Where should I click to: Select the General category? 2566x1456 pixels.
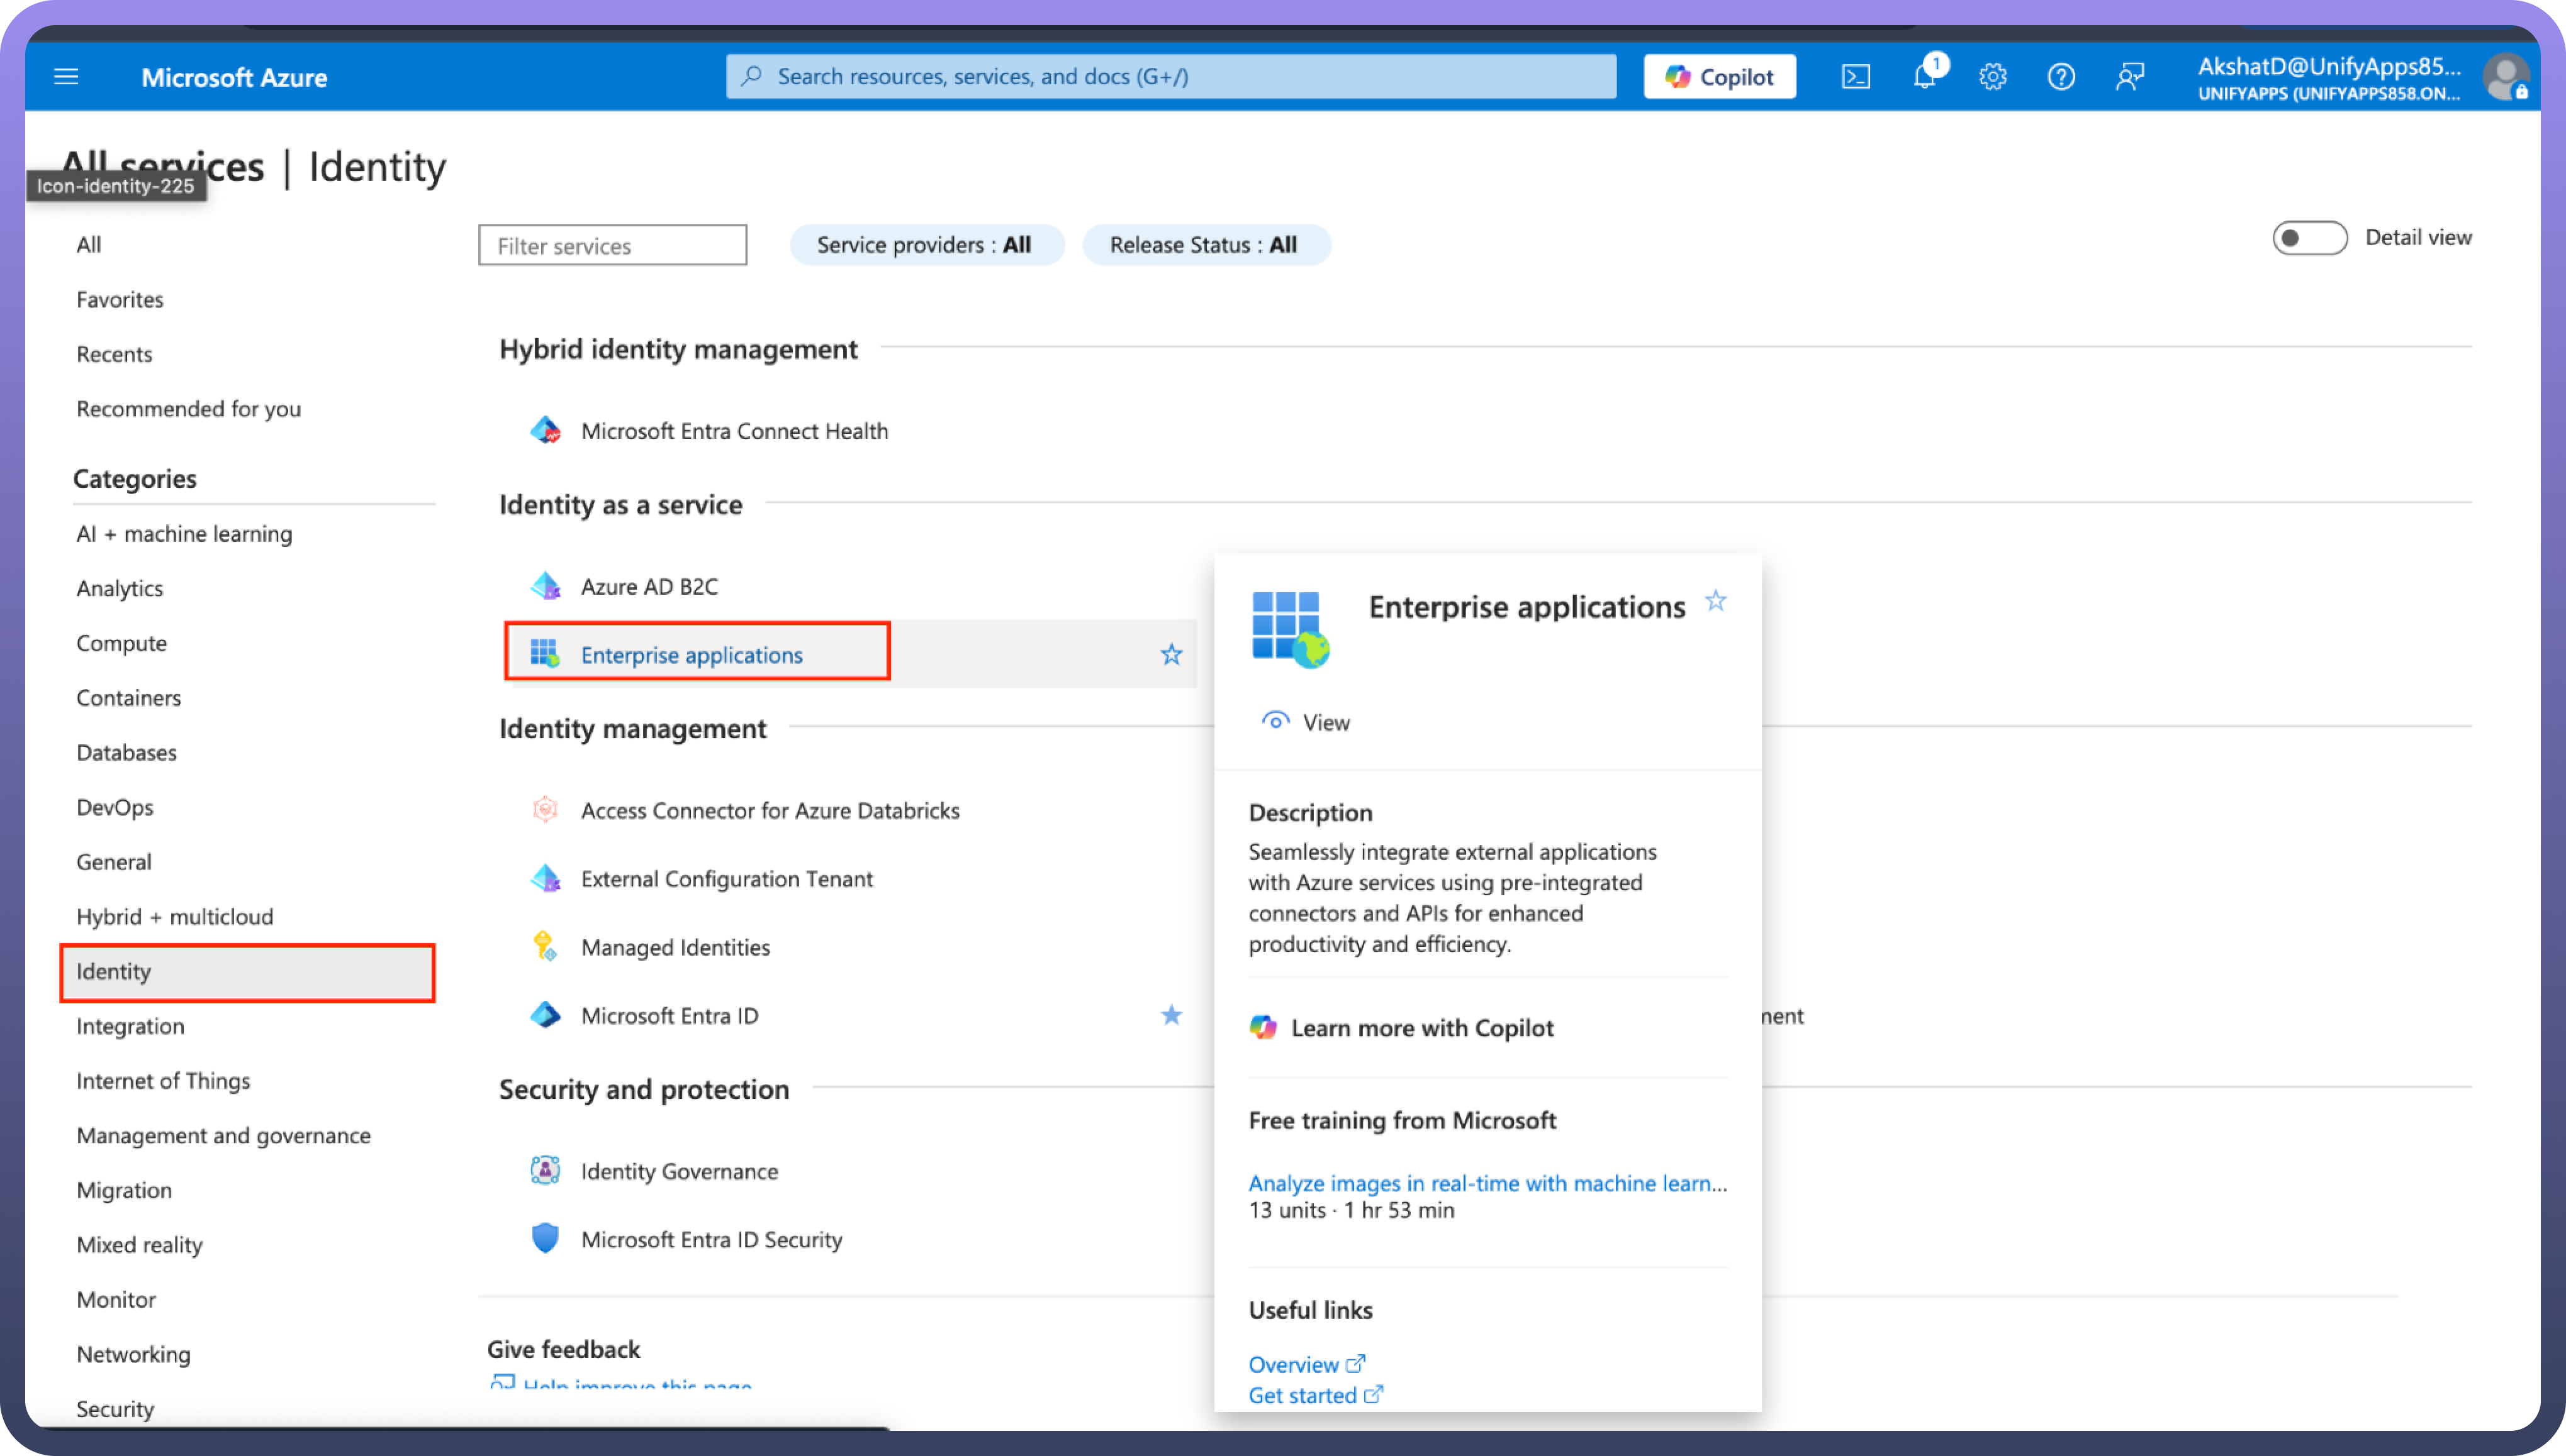coord(114,862)
